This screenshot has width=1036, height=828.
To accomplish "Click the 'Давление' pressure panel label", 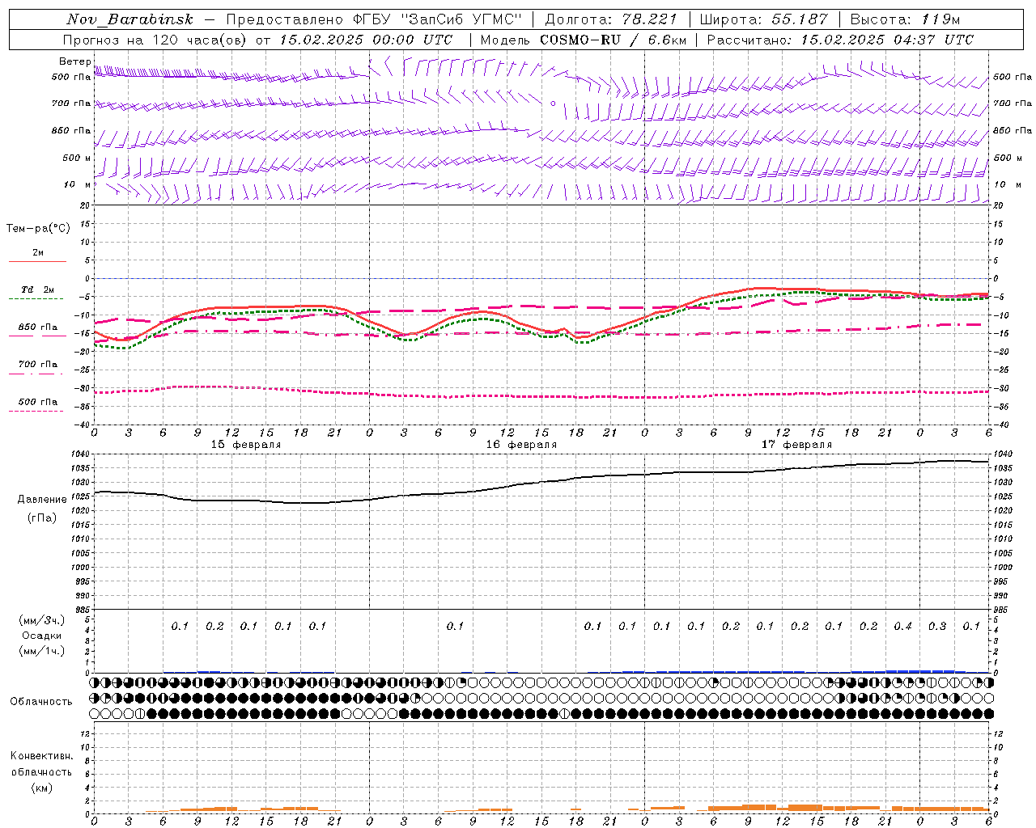I will click(x=42, y=500).
